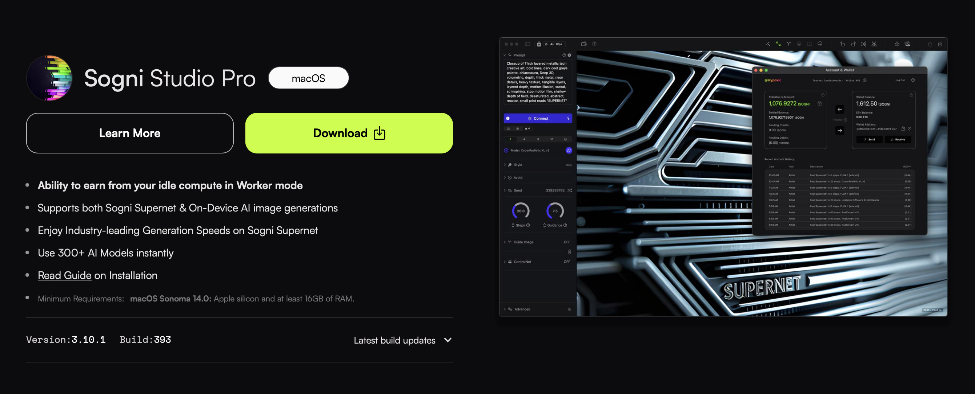Click the star favorite icon in toolbar

(x=896, y=44)
